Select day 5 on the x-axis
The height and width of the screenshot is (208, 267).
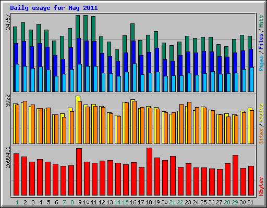[x=48, y=202]
